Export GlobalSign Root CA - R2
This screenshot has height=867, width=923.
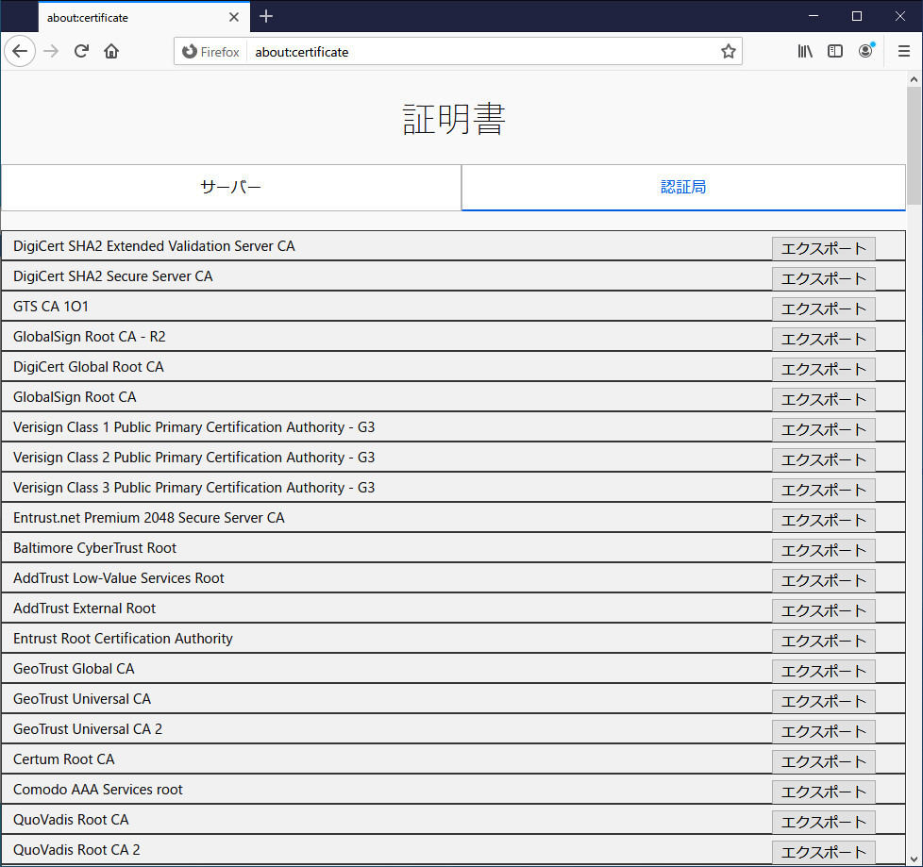click(x=824, y=339)
